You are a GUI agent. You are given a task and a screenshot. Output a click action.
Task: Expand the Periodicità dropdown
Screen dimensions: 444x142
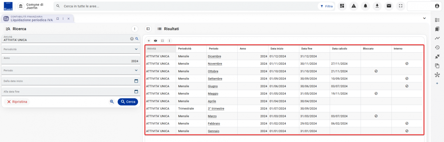tap(136, 49)
